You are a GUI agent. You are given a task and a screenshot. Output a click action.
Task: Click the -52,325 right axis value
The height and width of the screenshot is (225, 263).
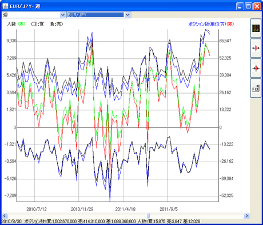226,195
